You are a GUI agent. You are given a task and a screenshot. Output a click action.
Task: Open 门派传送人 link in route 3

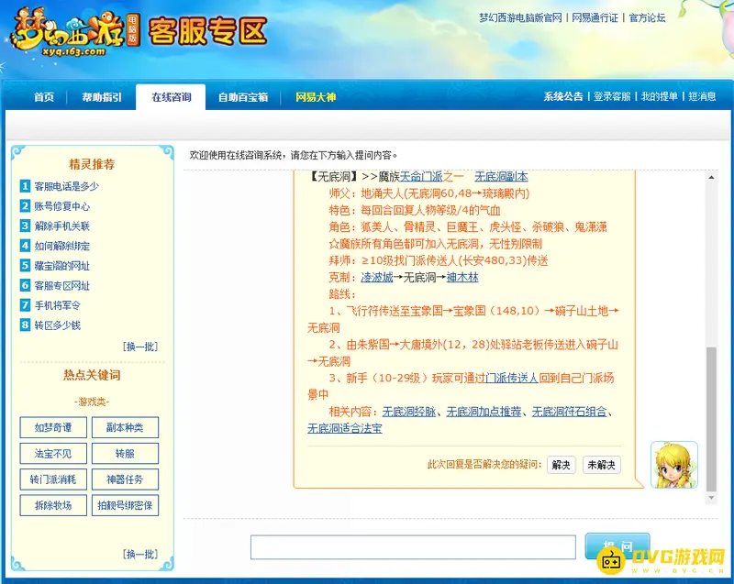pos(512,378)
